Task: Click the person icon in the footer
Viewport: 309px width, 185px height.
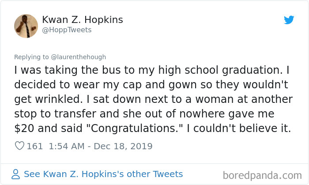Action: click(16, 174)
